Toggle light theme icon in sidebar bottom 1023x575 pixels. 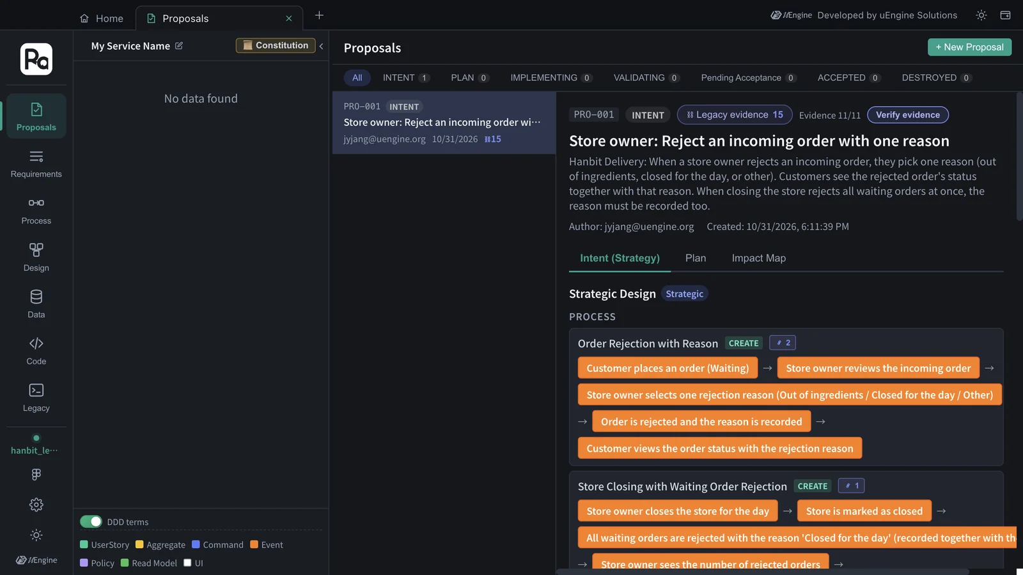click(x=36, y=535)
